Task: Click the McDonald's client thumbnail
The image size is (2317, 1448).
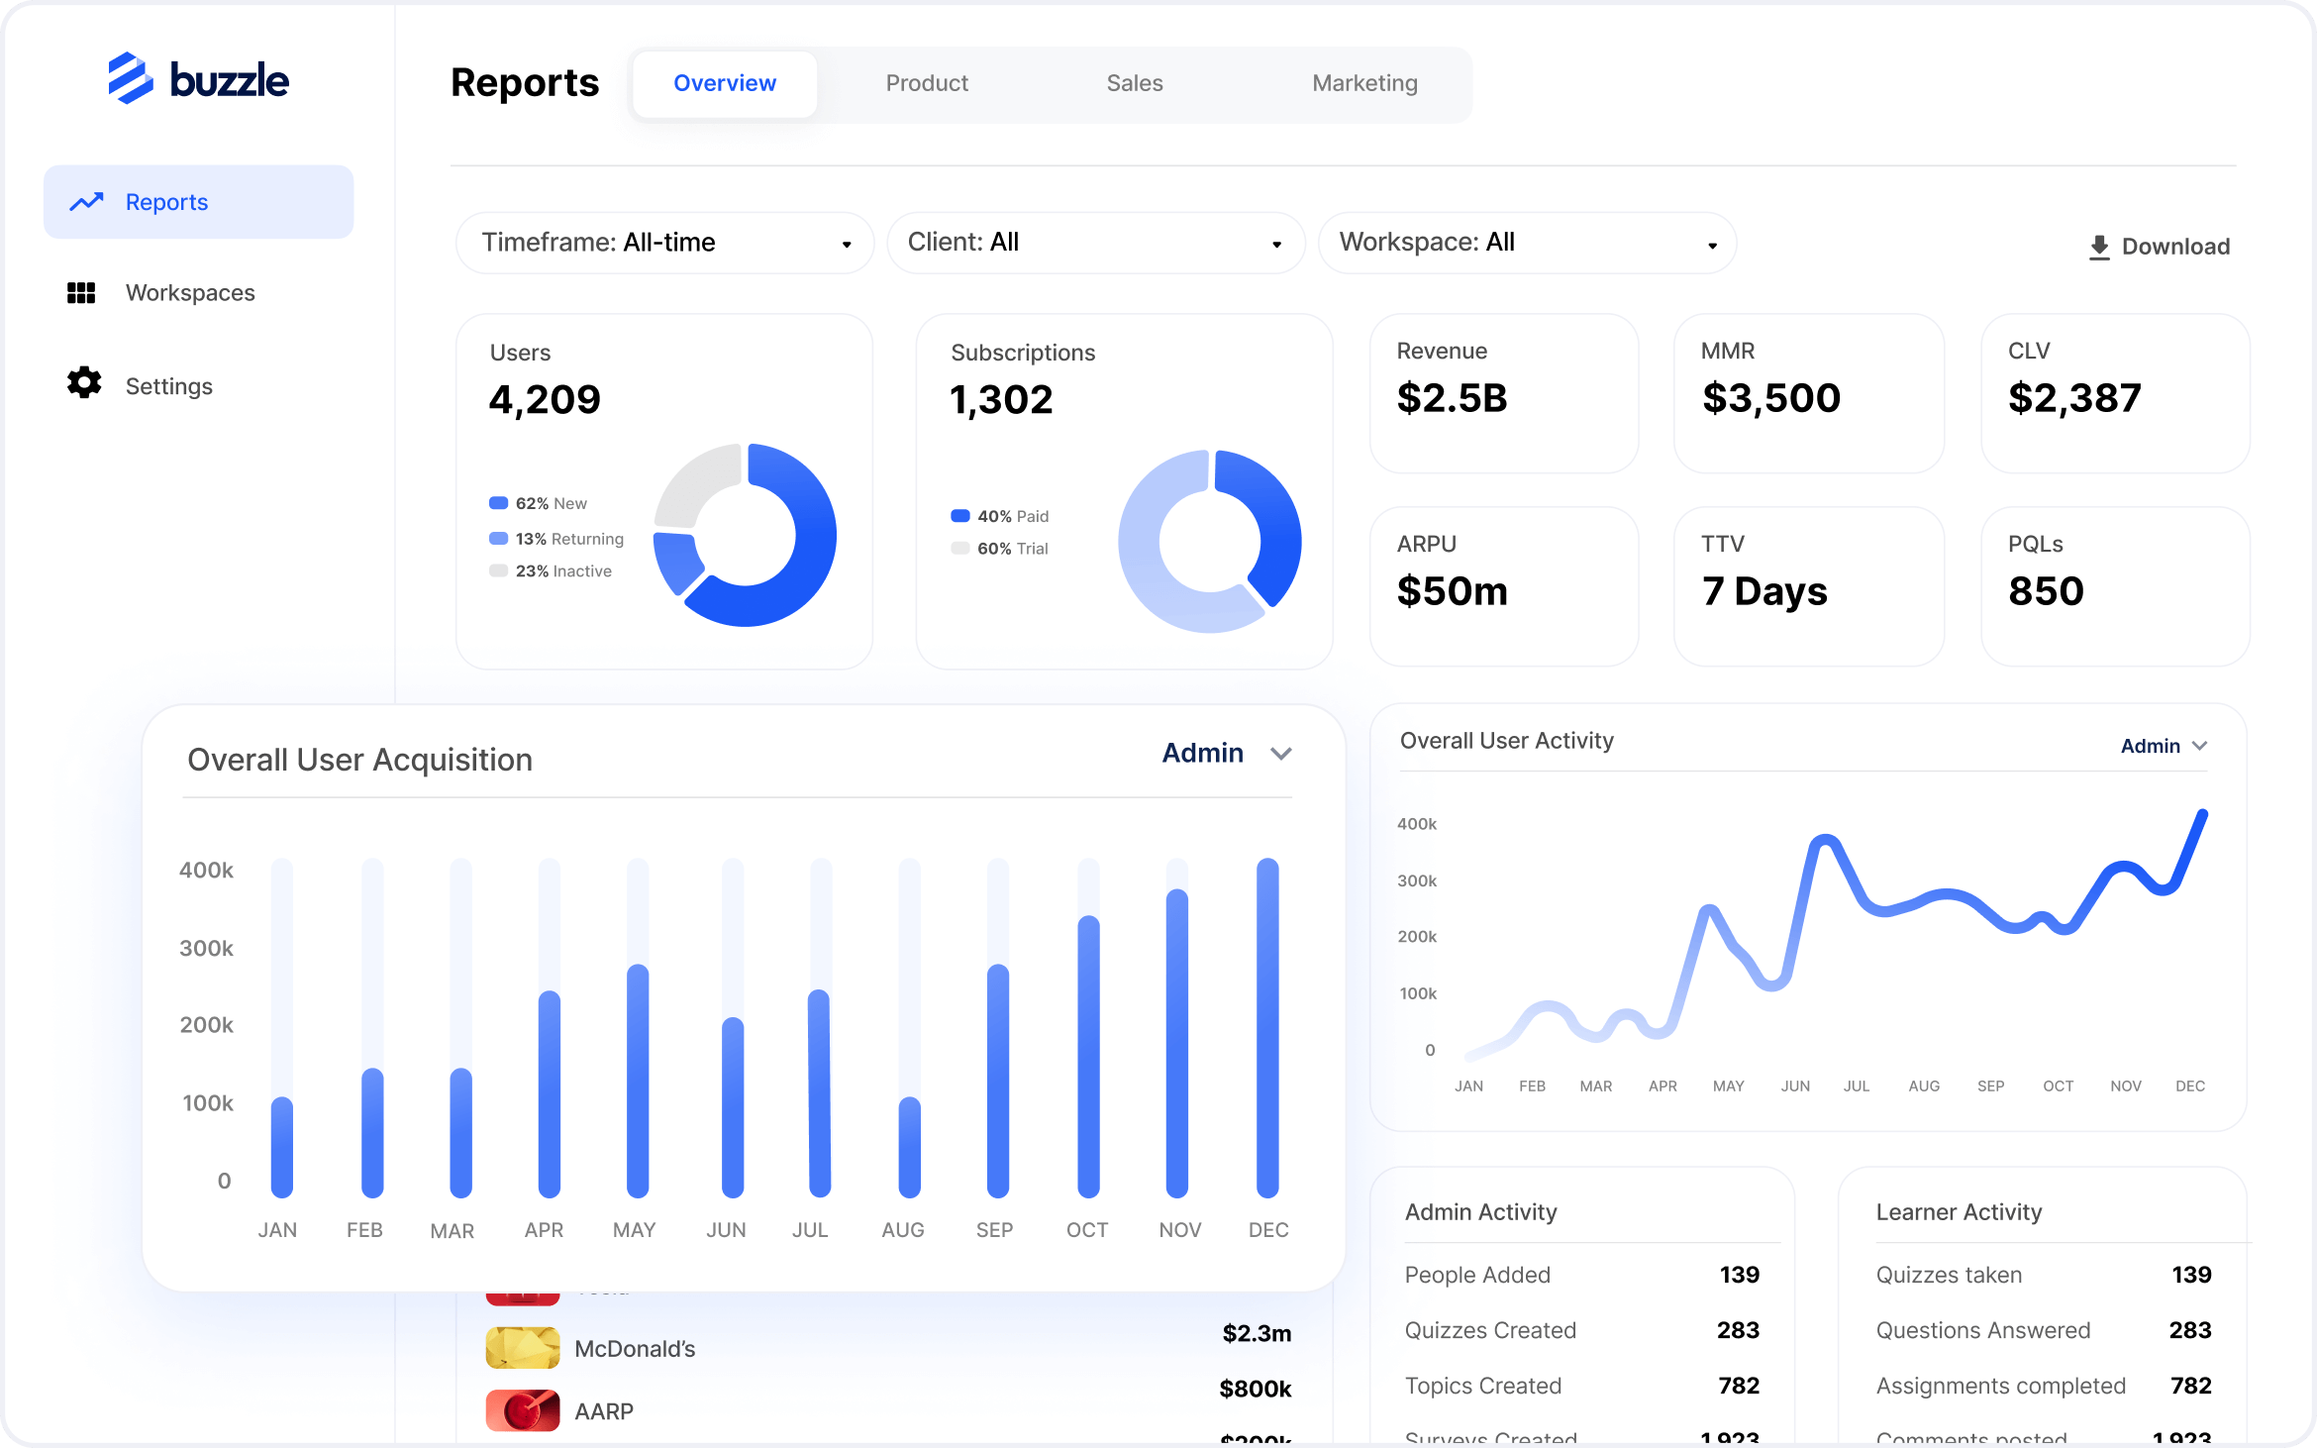Action: [523, 1347]
